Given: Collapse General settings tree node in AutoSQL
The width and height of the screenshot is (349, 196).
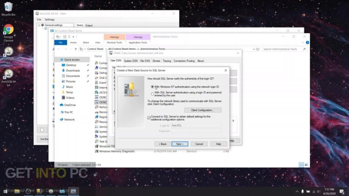Looking at the screenshot, I should coord(39,25).
